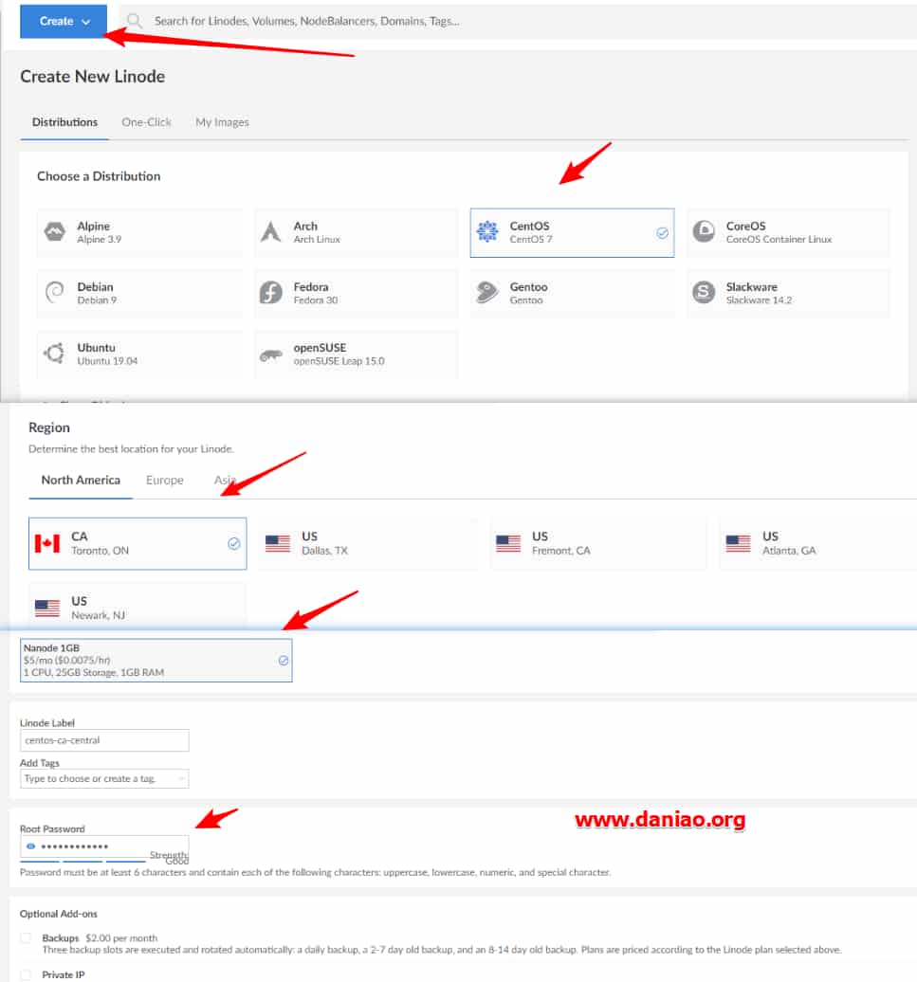
Task: Click the Fremont, CA location text
Action: pos(560,551)
